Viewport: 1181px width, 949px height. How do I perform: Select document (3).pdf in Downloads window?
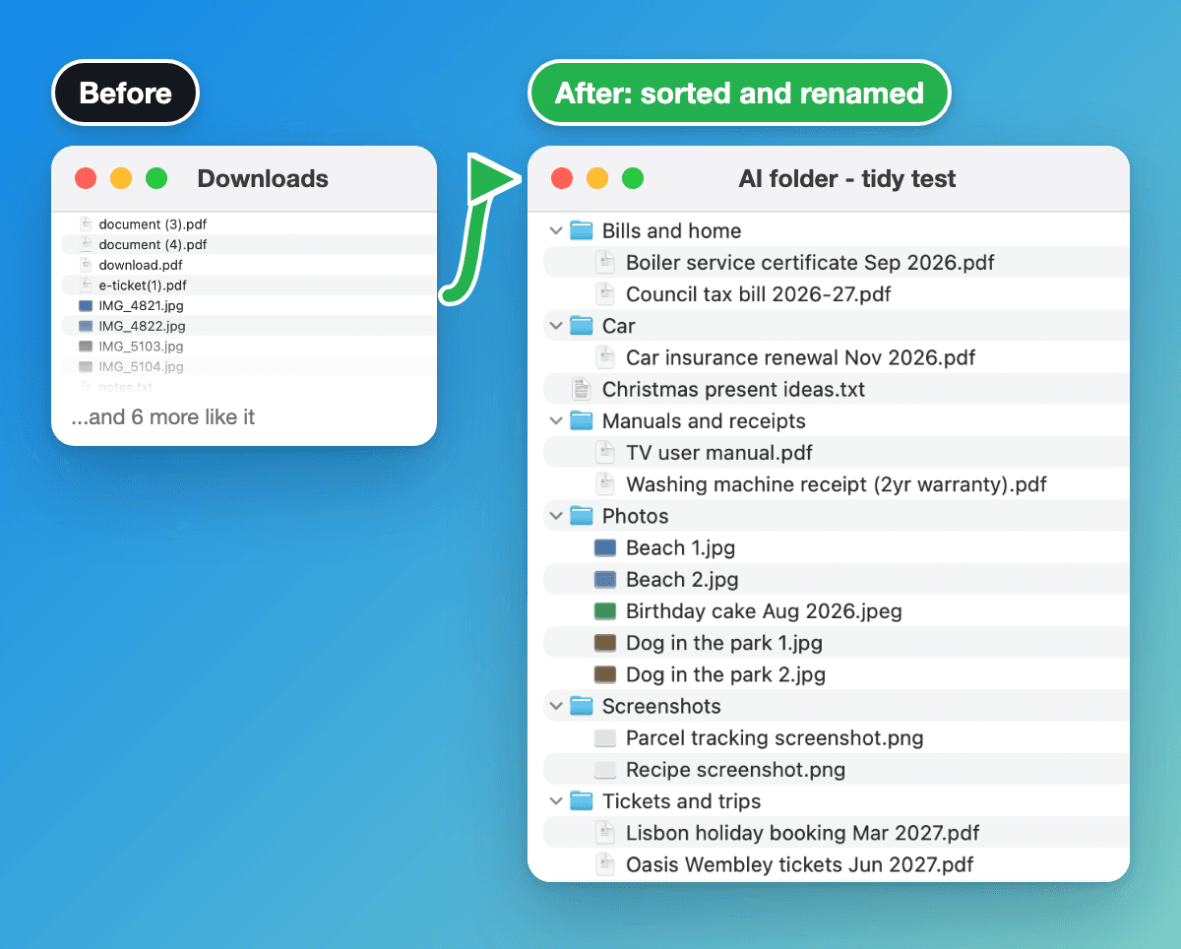[154, 224]
